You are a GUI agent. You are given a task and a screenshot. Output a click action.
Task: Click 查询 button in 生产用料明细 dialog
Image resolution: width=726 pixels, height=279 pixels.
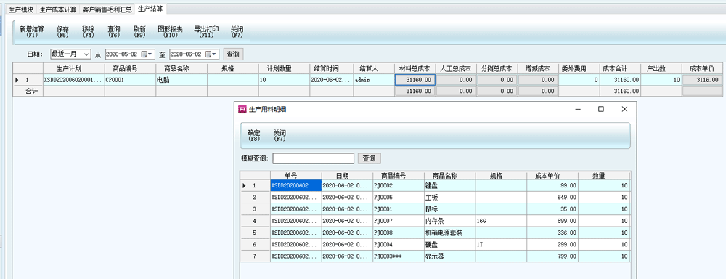[369, 158]
